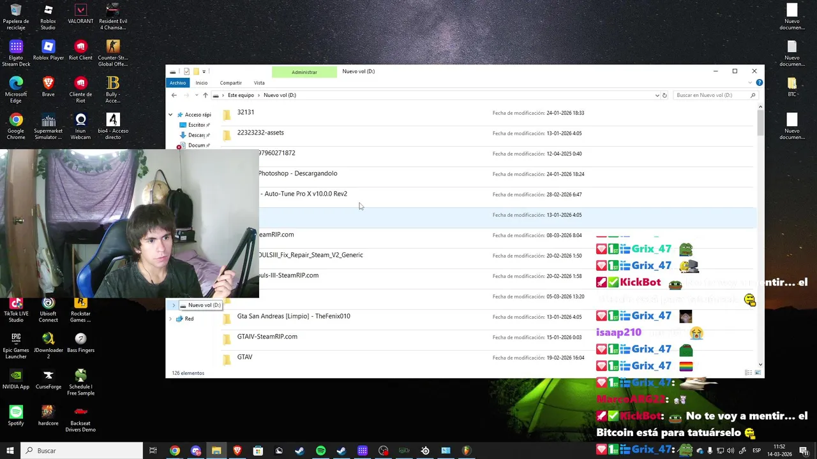Open Explorer help icon
Image resolution: width=817 pixels, height=459 pixels.
tap(759, 83)
